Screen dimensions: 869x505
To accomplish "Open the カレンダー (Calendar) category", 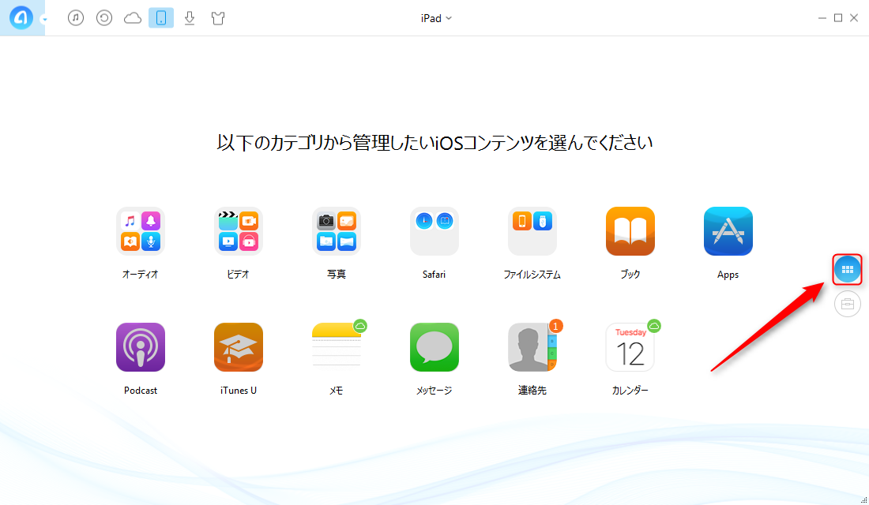I will (630, 347).
